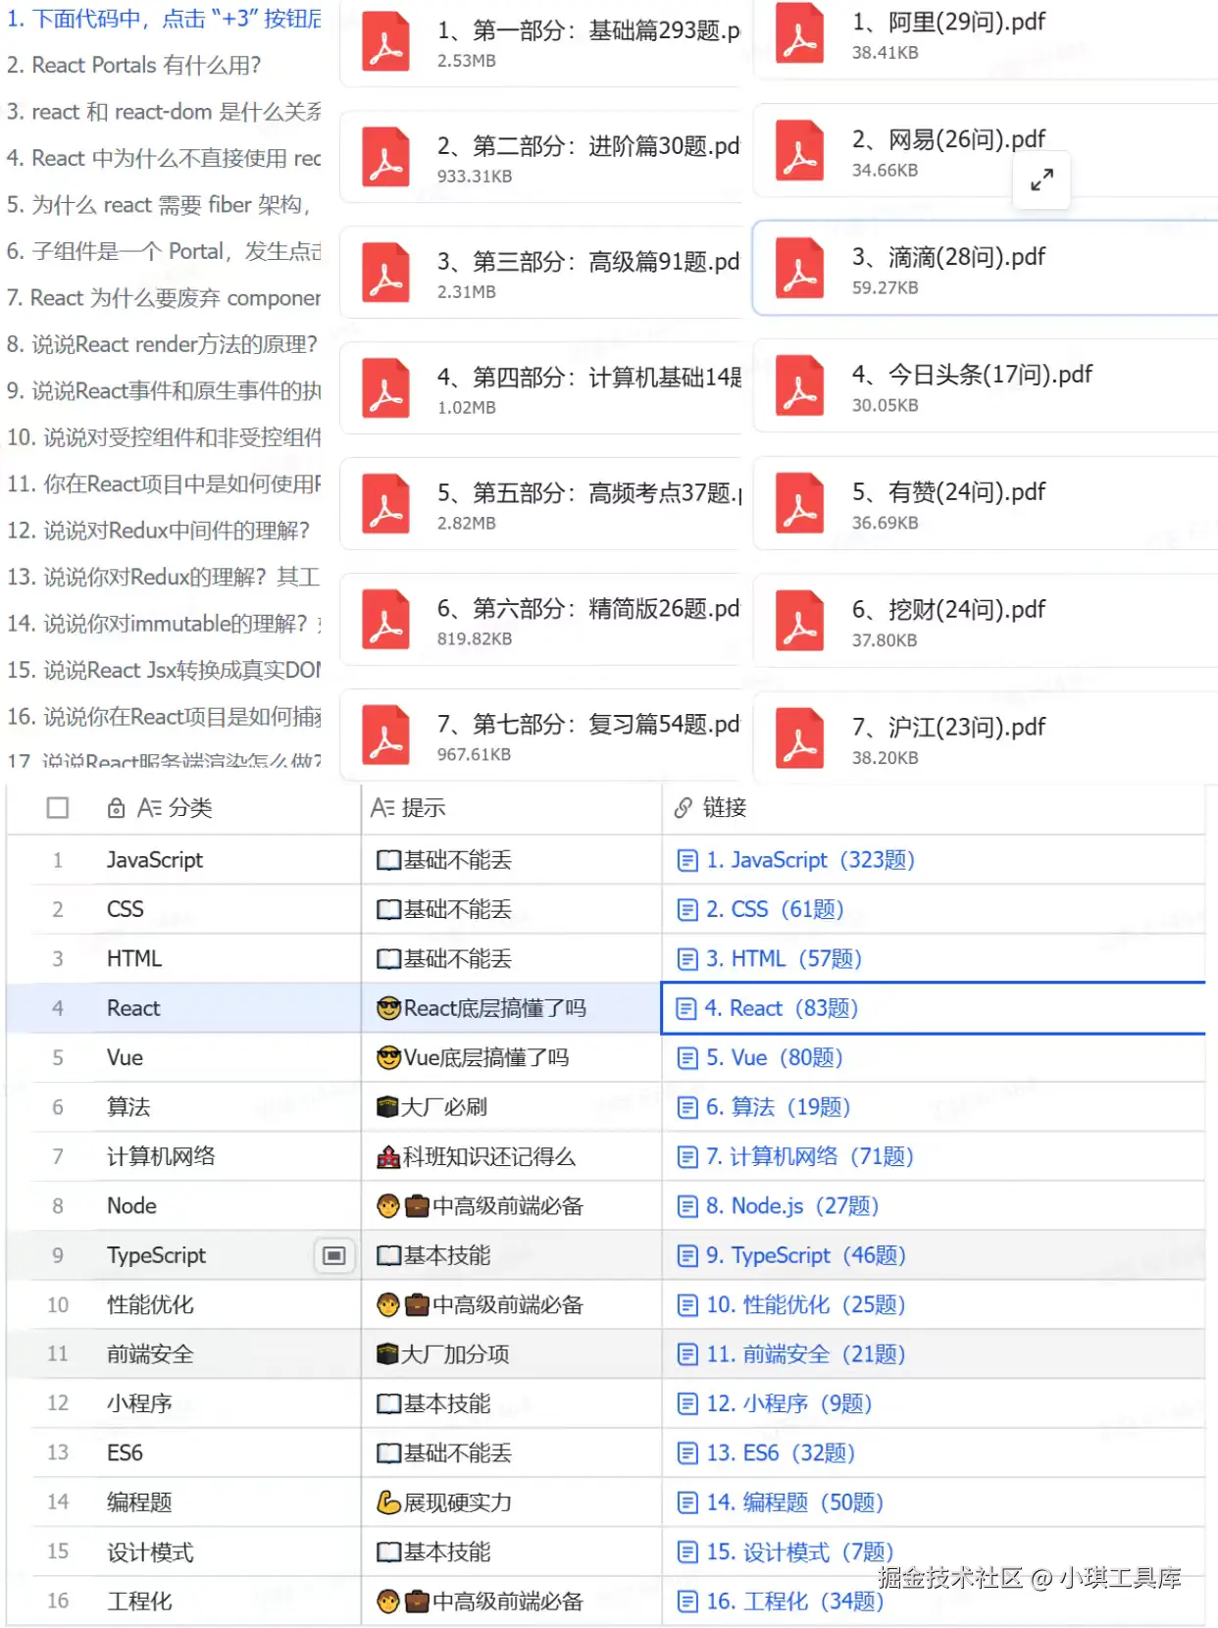Click the PDF icon for 第六部分:精简版26题
This screenshot has height=1628, width=1218.
point(385,620)
